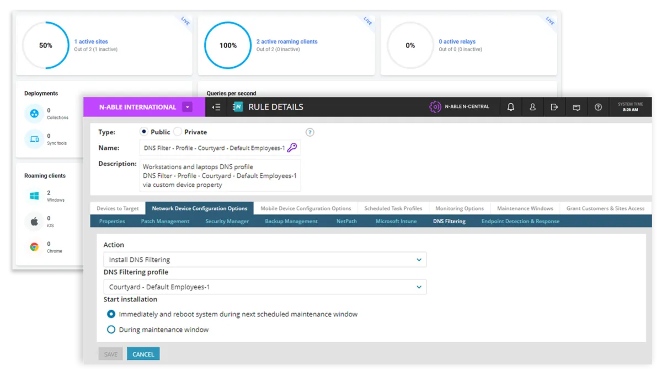Click the SAVE button
This screenshot has height=372, width=662.
click(x=111, y=354)
